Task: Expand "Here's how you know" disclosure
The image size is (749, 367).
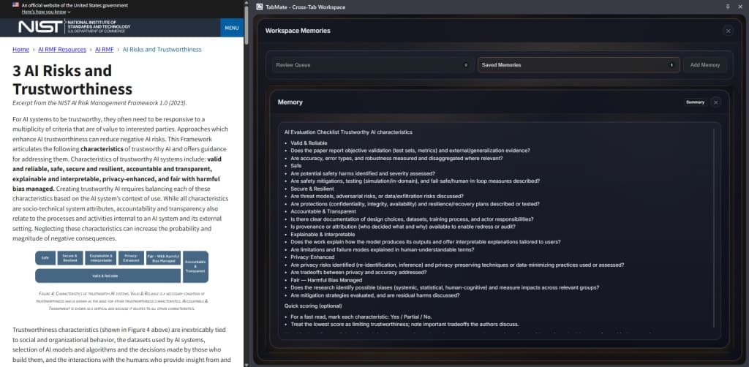Action: [x=46, y=12]
